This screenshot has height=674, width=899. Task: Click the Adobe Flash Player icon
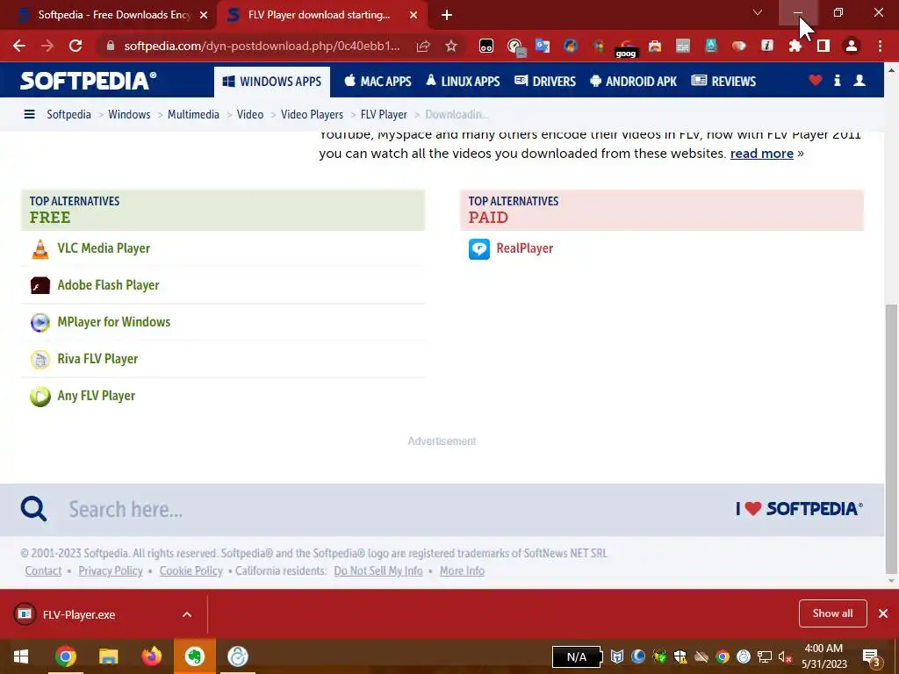40,285
